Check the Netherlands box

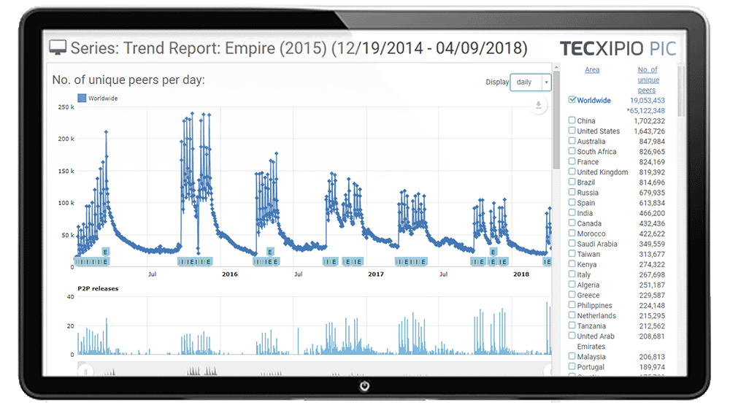coord(572,315)
